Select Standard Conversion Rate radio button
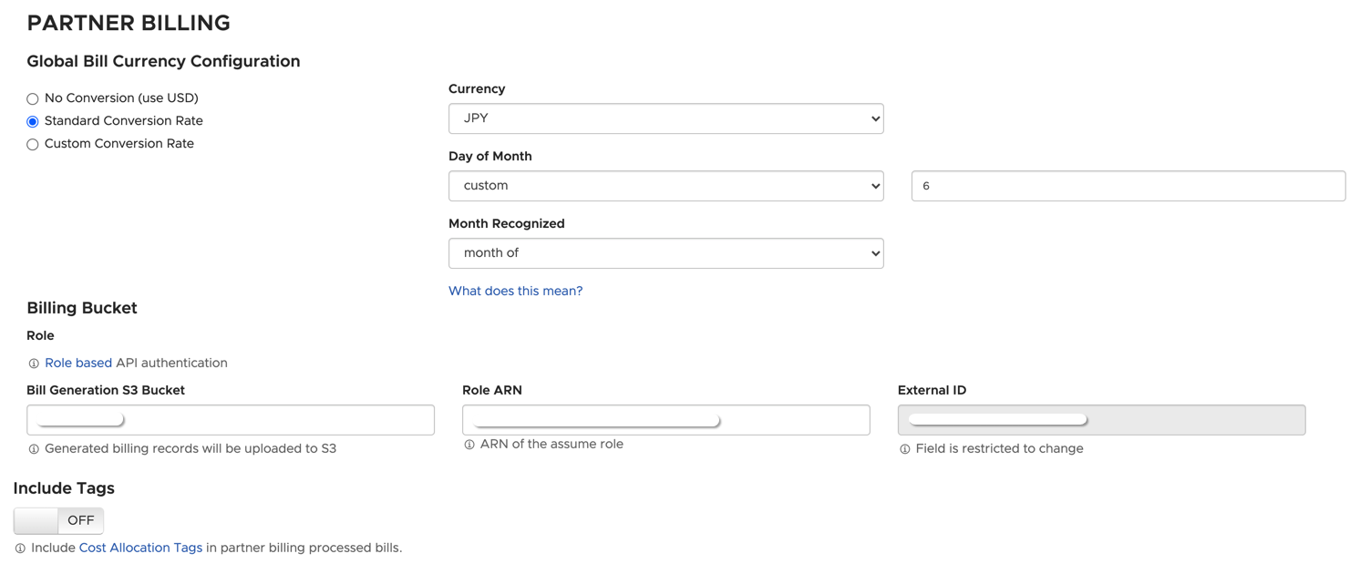This screenshot has width=1360, height=564. (33, 121)
